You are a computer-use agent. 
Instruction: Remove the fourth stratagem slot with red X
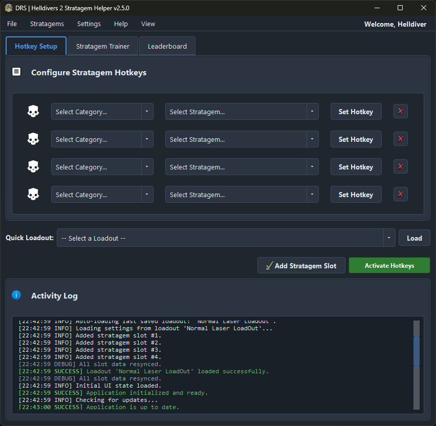click(400, 194)
